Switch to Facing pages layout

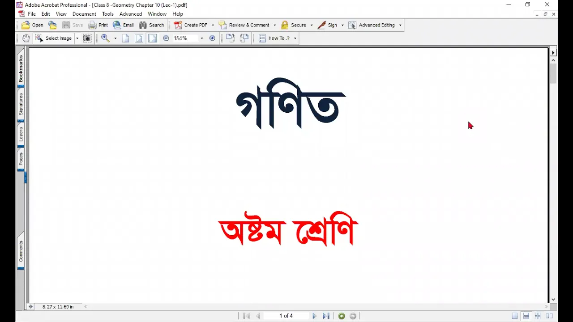point(549,316)
